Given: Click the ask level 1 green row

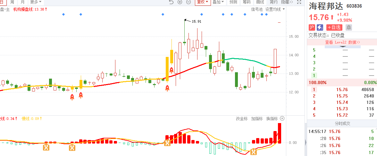Looking at the screenshot, I should 342,75.
